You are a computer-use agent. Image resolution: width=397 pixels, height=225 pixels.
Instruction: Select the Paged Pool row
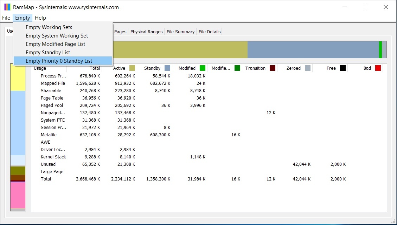(x=52, y=105)
